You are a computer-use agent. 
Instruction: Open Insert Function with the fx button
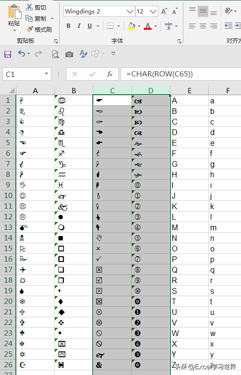[x=110, y=74]
